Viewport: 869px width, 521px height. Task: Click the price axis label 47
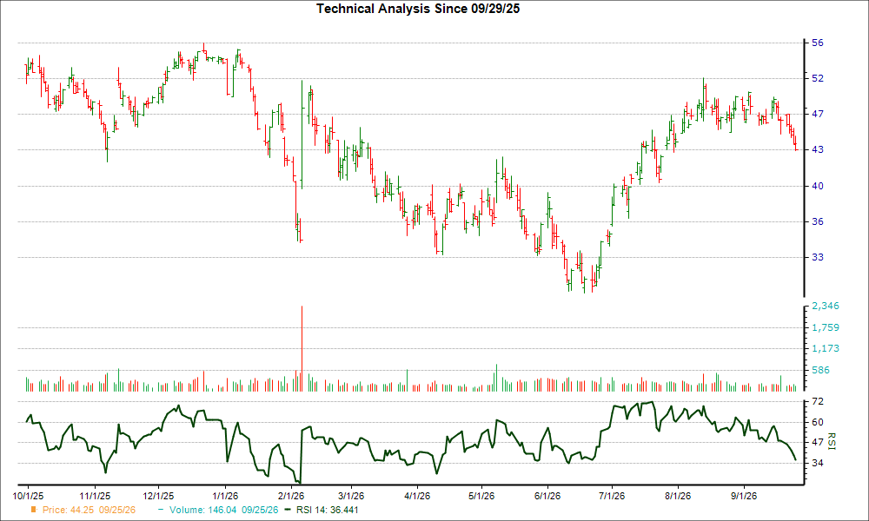[x=818, y=114]
